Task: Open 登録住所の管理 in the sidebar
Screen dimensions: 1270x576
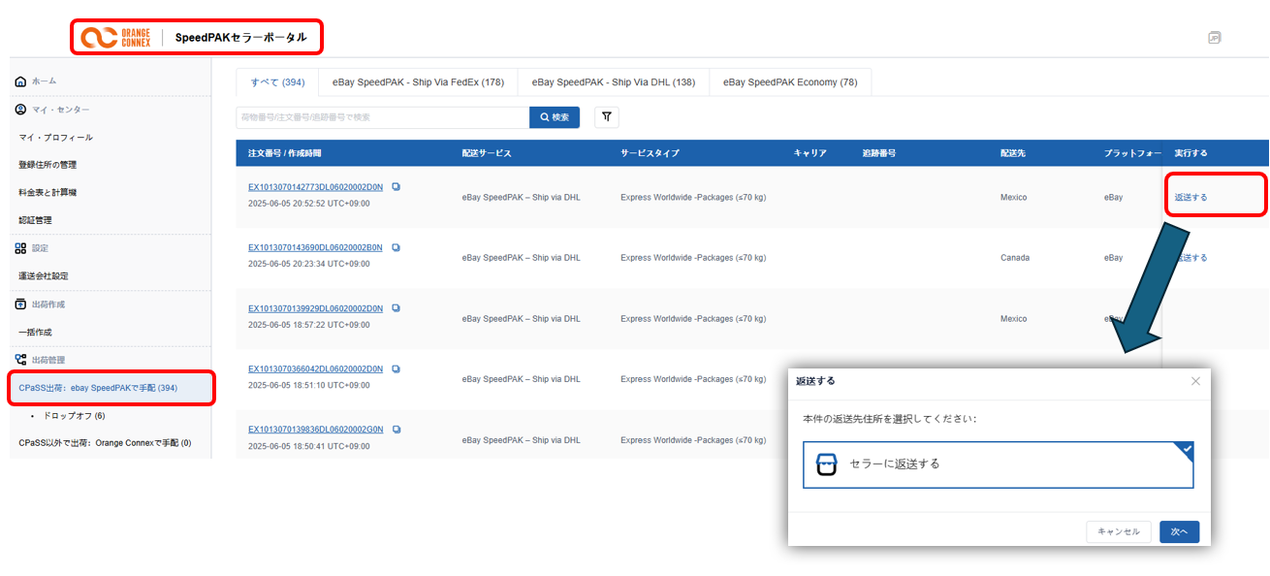Action: [x=48, y=165]
